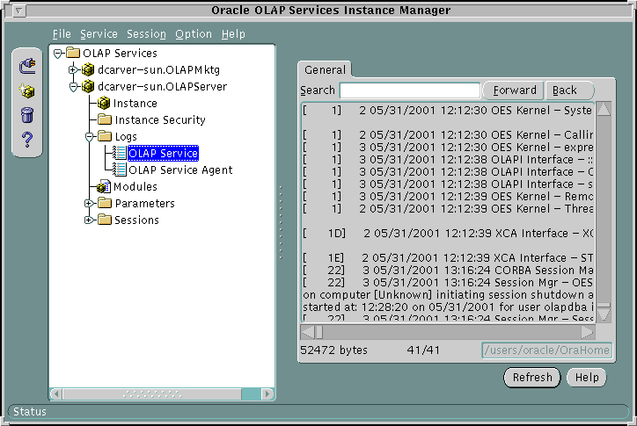Click the log vertical scrollbar up arrow
Image resolution: width=637 pixels, height=426 pixels.
click(604, 110)
